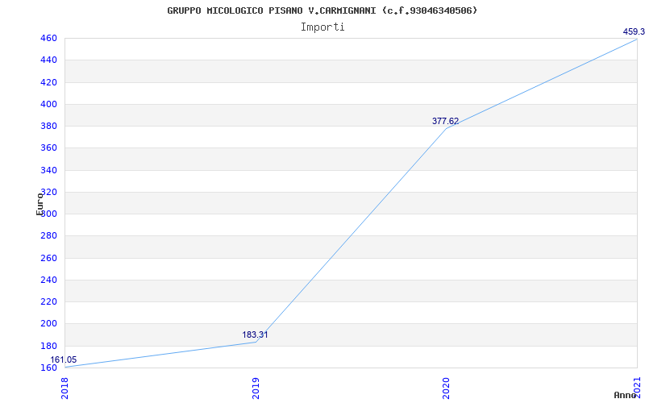The width and height of the screenshot is (645, 403).
Task: Click the 280 y-axis tick label
Action: (x=48, y=236)
